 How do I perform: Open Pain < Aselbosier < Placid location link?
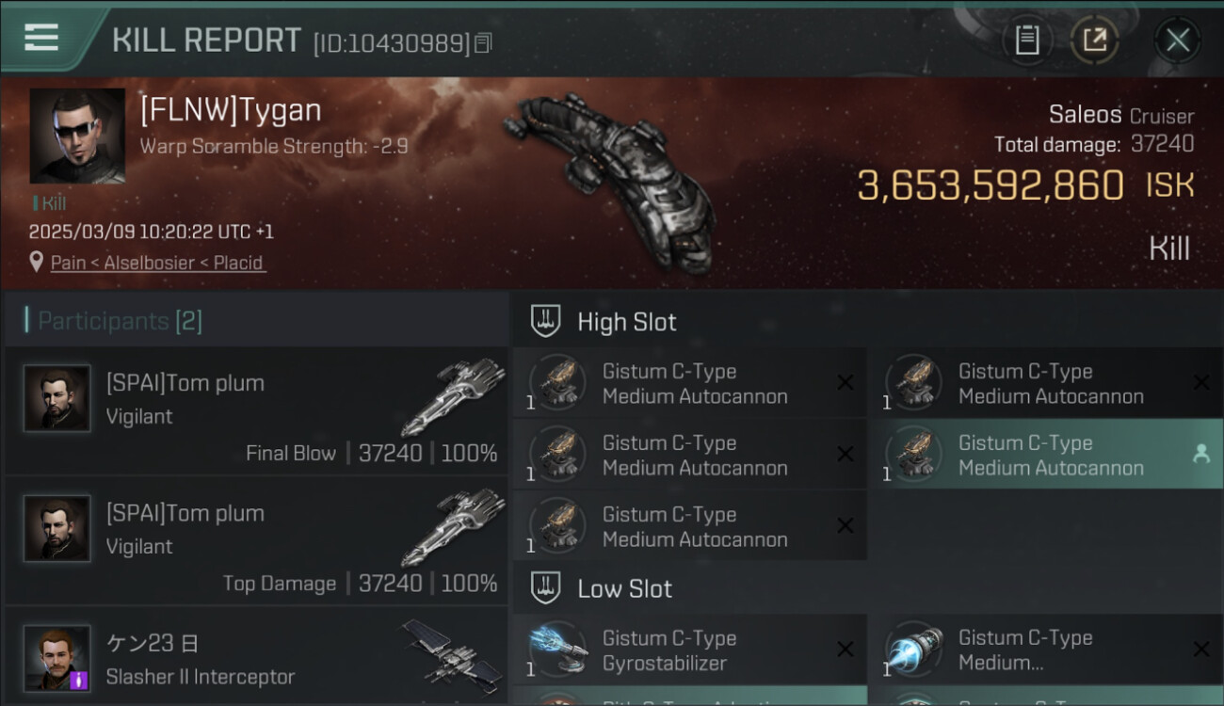tap(156, 263)
